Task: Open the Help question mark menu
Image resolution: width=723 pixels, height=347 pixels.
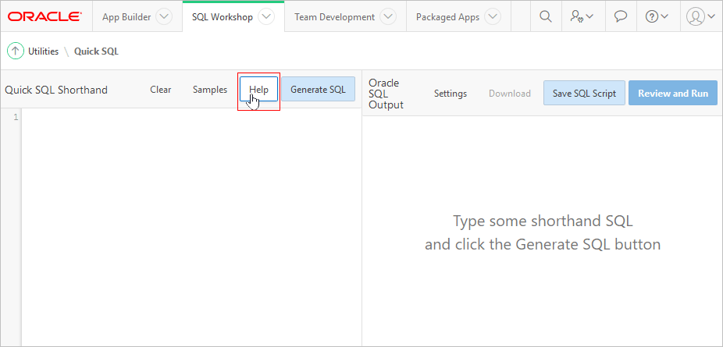Action: [656, 16]
